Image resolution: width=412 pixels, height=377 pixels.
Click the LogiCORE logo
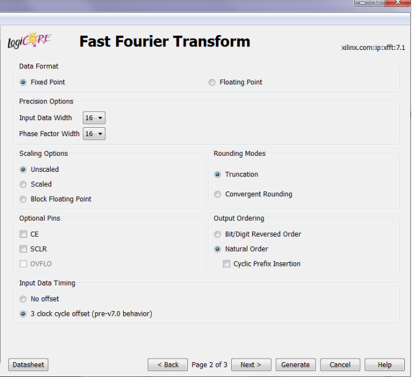pyautogui.click(x=30, y=40)
